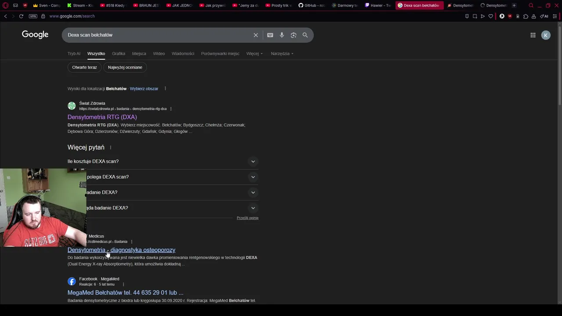Switch to Wiadomości results tab
Screen dimensions: 562x316
tap(183, 54)
